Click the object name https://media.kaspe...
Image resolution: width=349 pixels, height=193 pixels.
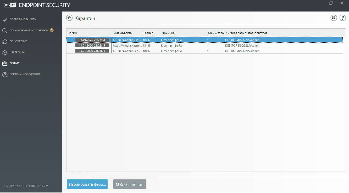[x=127, y=46]
